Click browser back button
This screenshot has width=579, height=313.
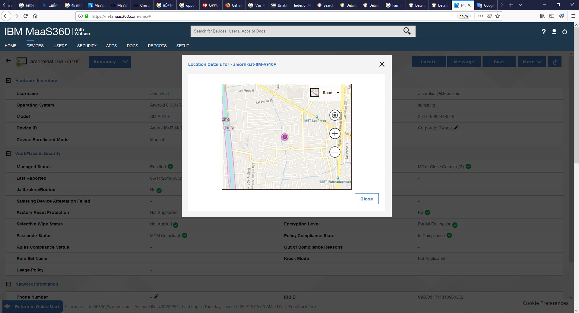6,16
